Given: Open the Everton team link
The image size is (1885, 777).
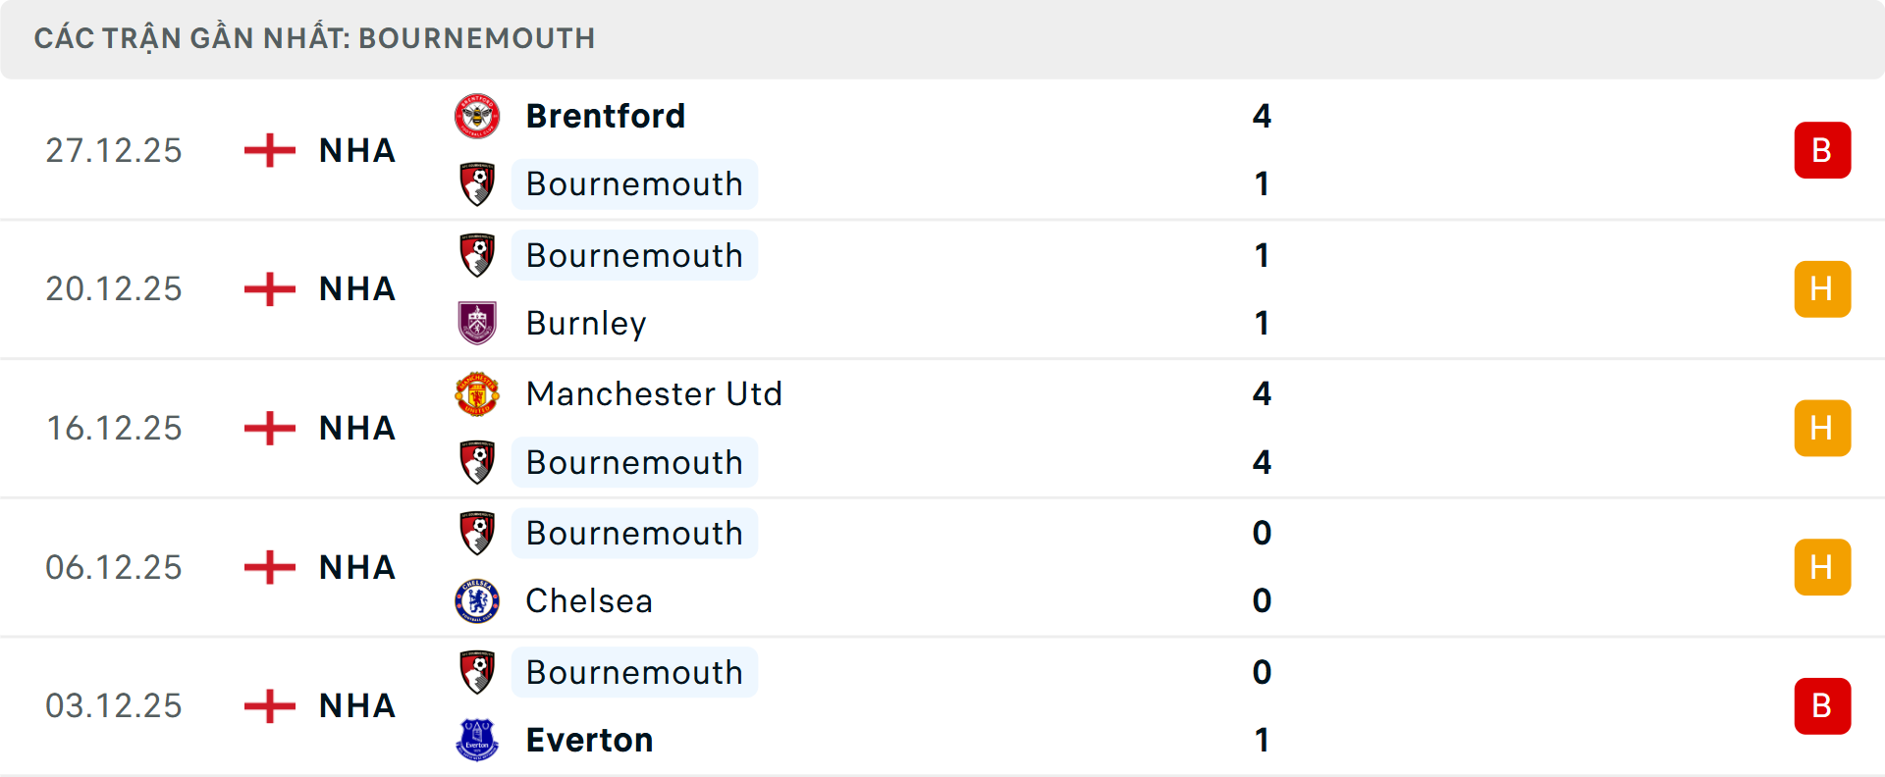Looking at the screenshot, I should (589, 740).
